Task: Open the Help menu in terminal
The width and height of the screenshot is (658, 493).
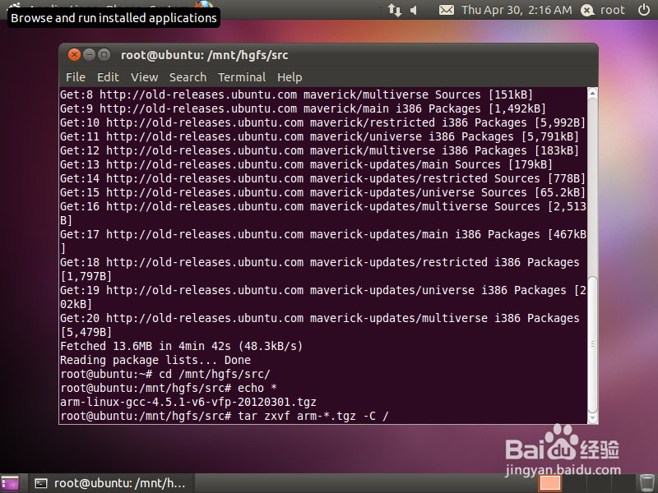Action: [x=290, y=77]
